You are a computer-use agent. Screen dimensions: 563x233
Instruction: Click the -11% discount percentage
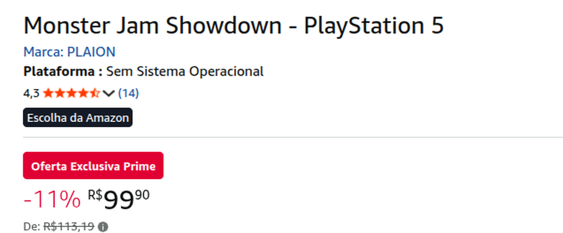[52, 200]
